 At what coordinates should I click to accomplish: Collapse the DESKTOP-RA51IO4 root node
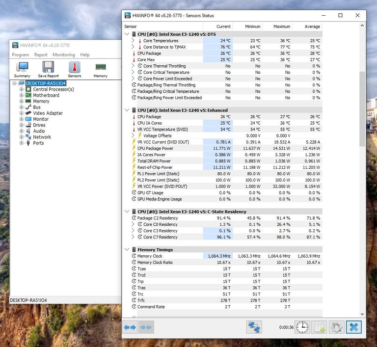point(14,83)
